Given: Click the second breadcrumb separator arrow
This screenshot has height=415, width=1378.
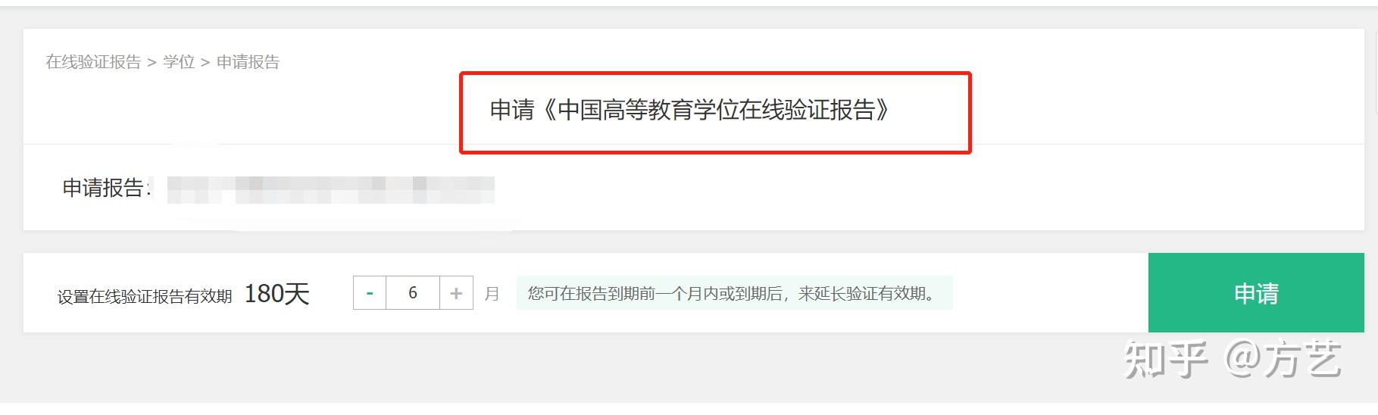Looking at the screenshot, I should pyautogui.click(x=205, y=63).
